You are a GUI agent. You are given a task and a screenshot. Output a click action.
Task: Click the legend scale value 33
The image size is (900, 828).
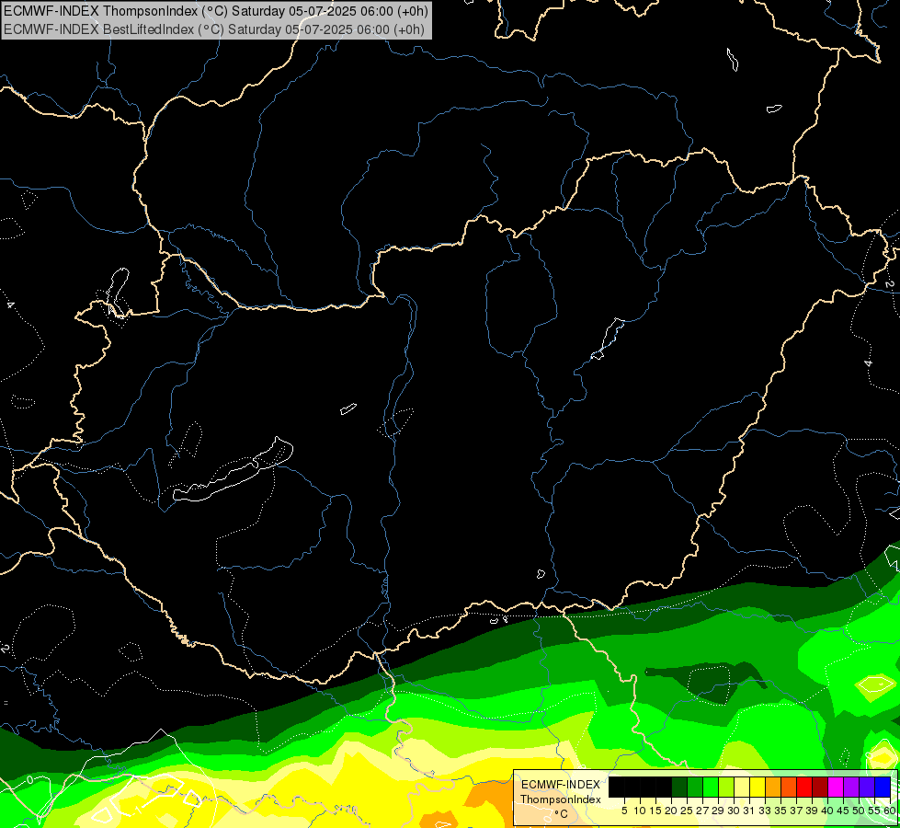pos(765,811)
